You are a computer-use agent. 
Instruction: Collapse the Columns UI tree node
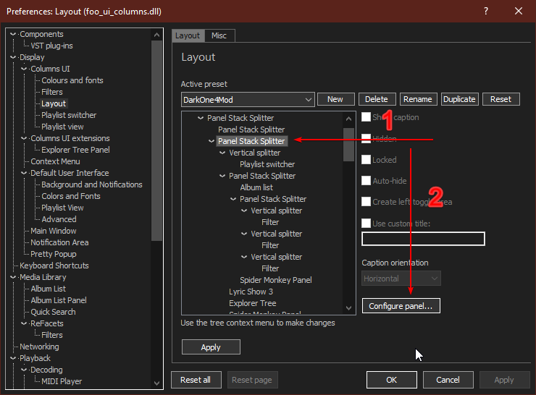click(24, 69)
